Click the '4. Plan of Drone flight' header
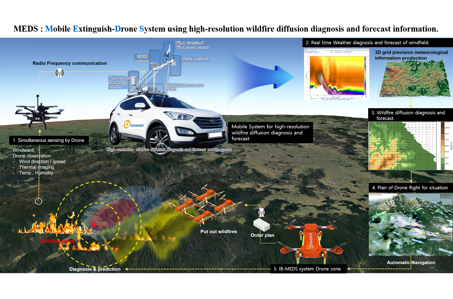The image size is (453, 299). coord(411,188)
